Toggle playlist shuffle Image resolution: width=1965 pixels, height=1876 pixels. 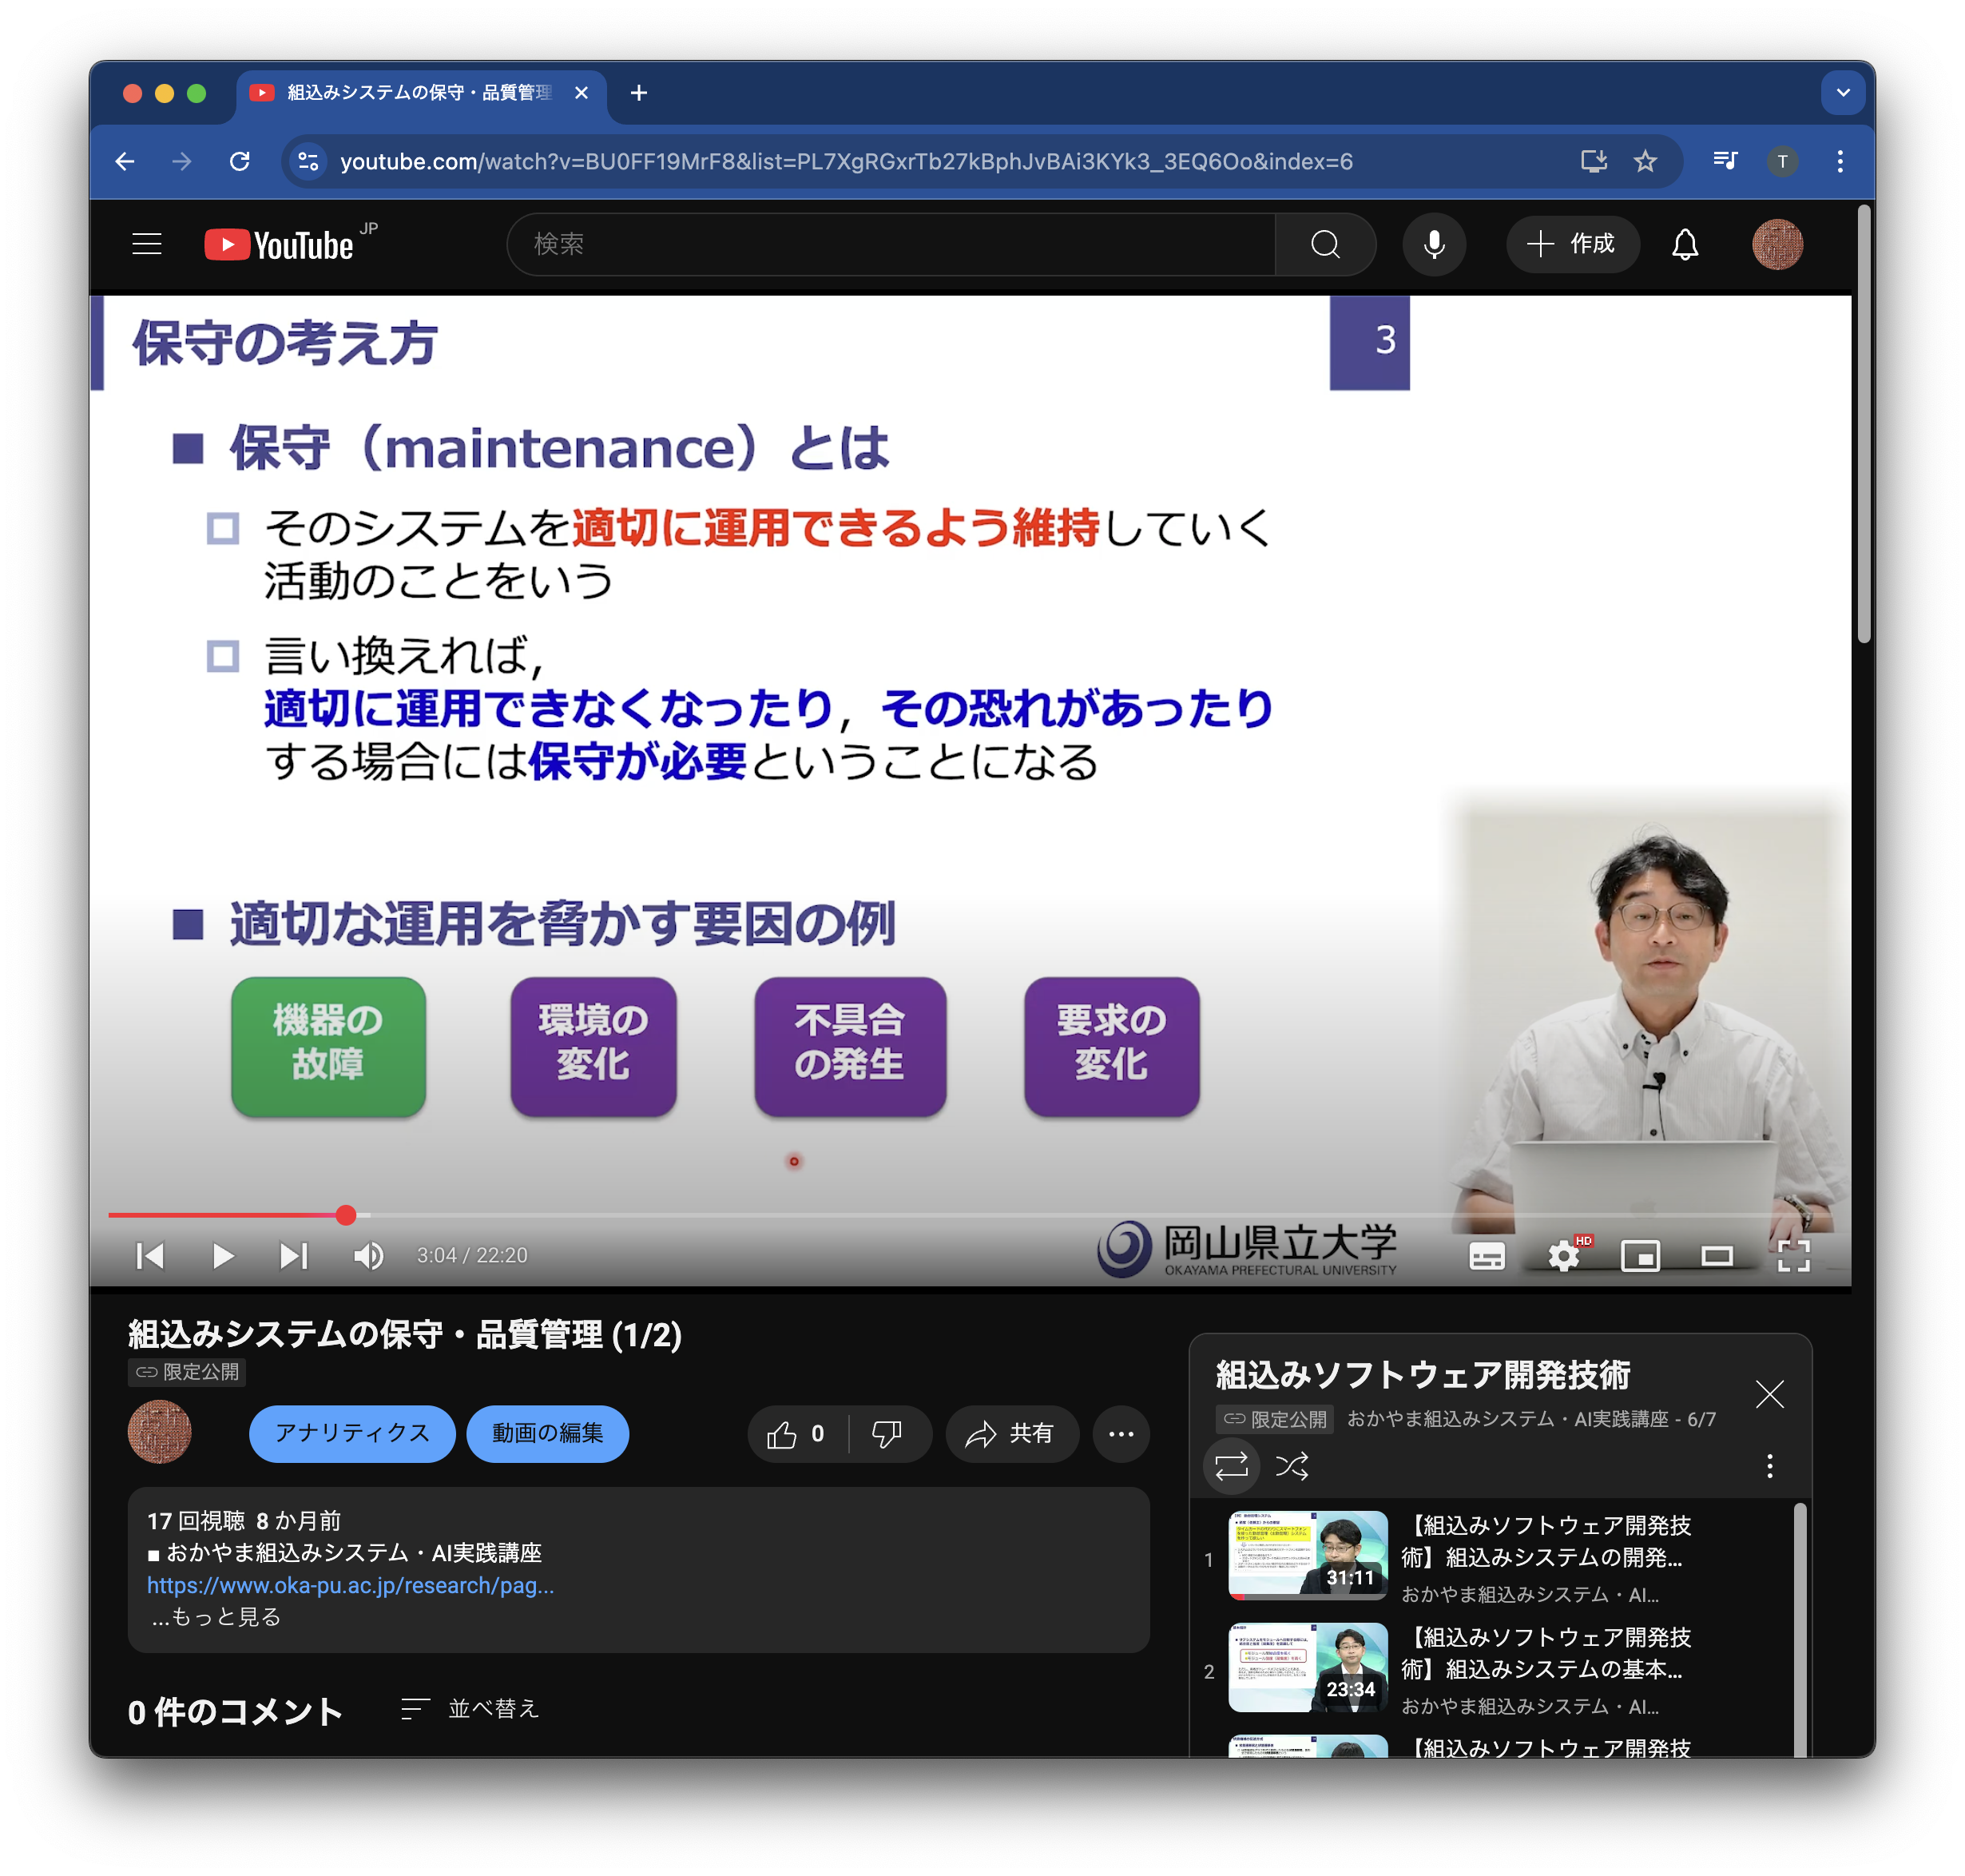tap(1292, 1466)
